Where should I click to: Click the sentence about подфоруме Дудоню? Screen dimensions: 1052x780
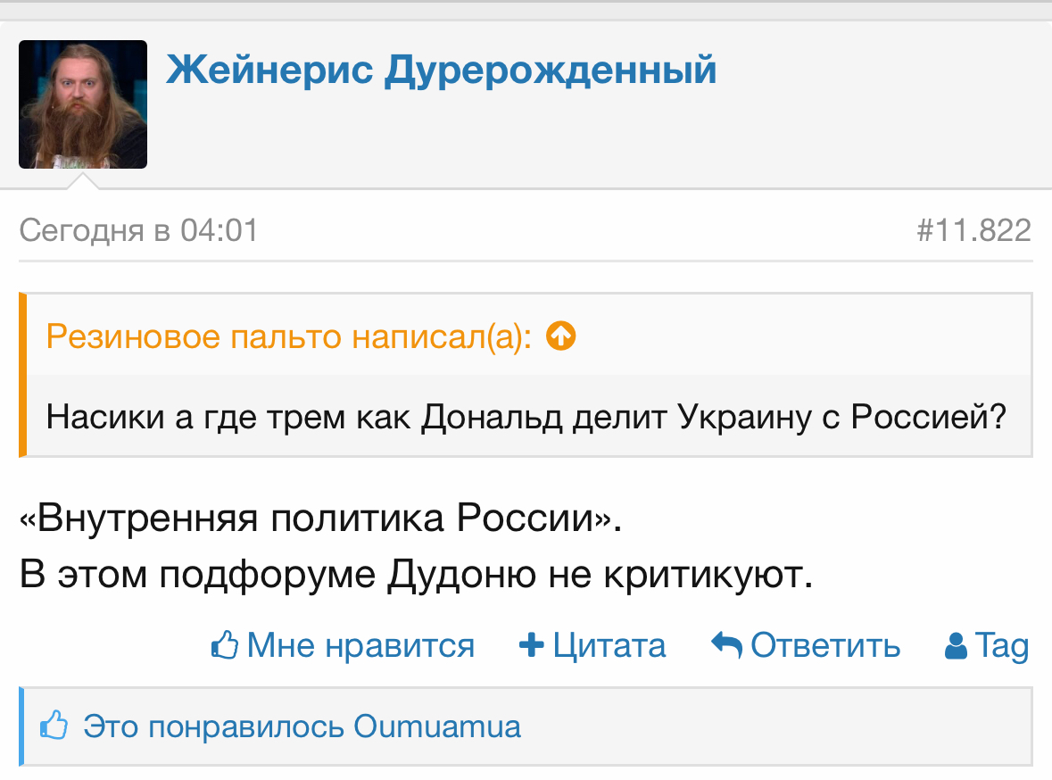click(416, 575)
